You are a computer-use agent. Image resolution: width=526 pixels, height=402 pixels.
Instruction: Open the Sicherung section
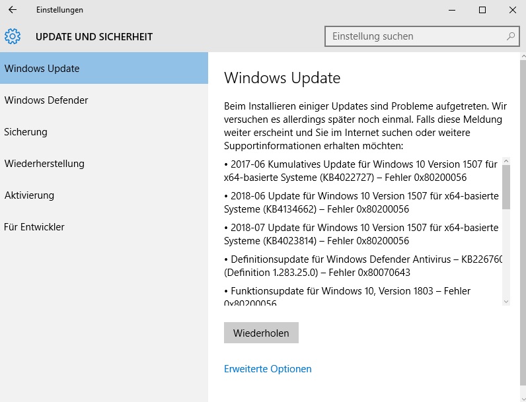coord(104,131)
